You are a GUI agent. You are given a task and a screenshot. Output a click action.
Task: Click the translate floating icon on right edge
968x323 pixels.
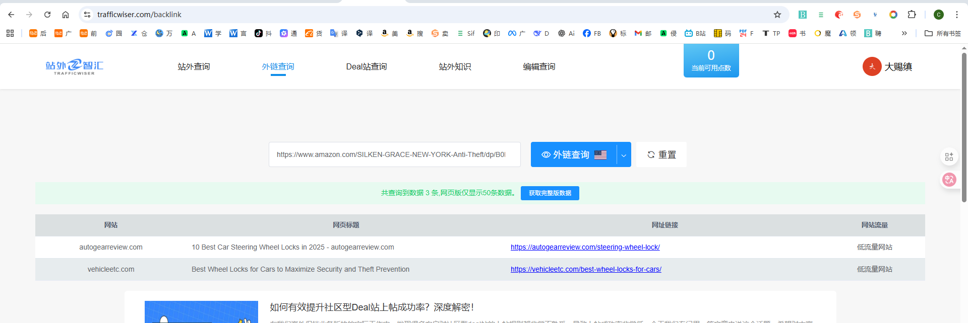click(x=949, y=180)
